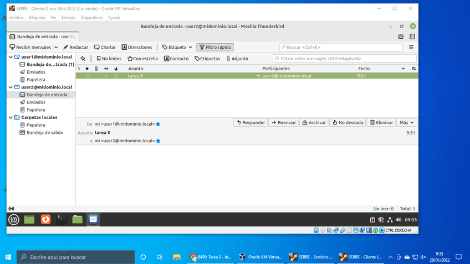The image size is (470, 264).
Task: Launch Firefox from the Mint panel
Action: coord(45,219)
